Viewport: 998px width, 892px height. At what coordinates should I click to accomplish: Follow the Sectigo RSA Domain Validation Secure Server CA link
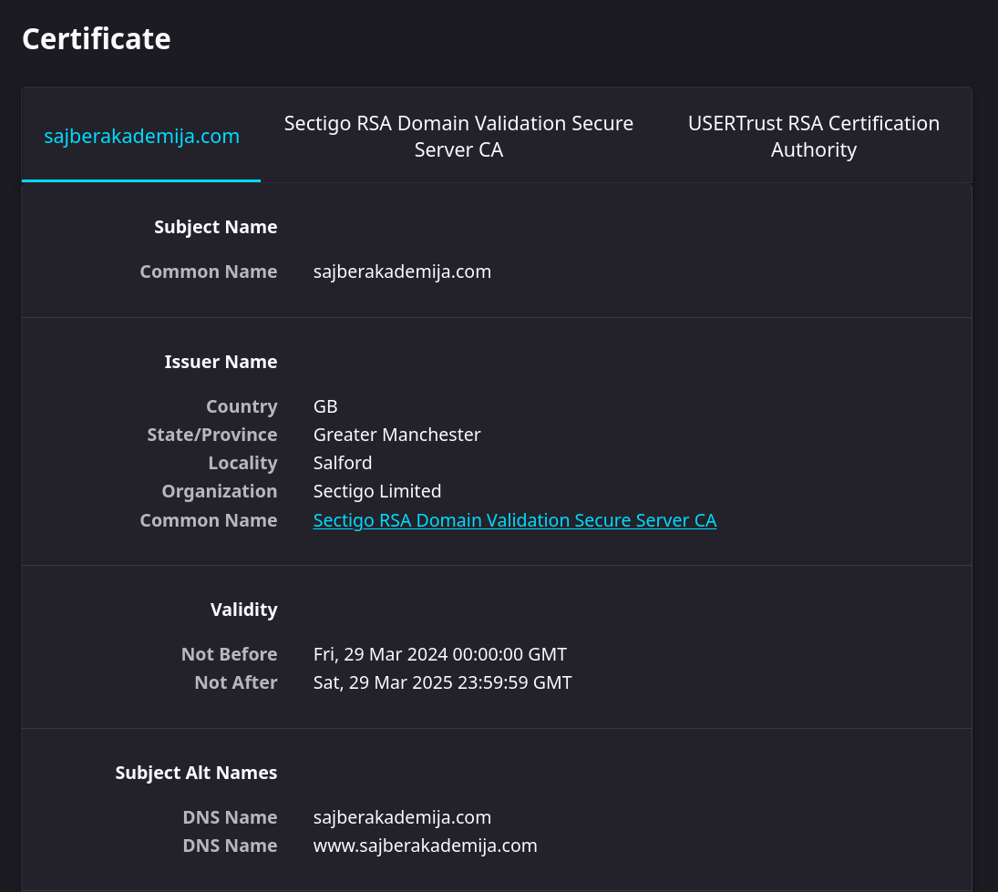pos(514,520)
